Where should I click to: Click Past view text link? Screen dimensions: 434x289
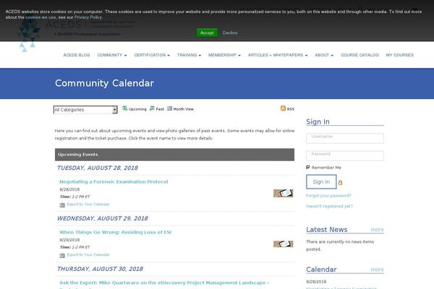tap(160, 109)
